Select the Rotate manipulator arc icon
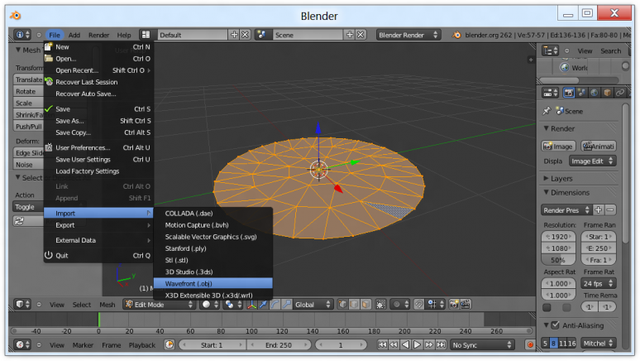This screenshot has width=640, height=361. pos(275,304)
